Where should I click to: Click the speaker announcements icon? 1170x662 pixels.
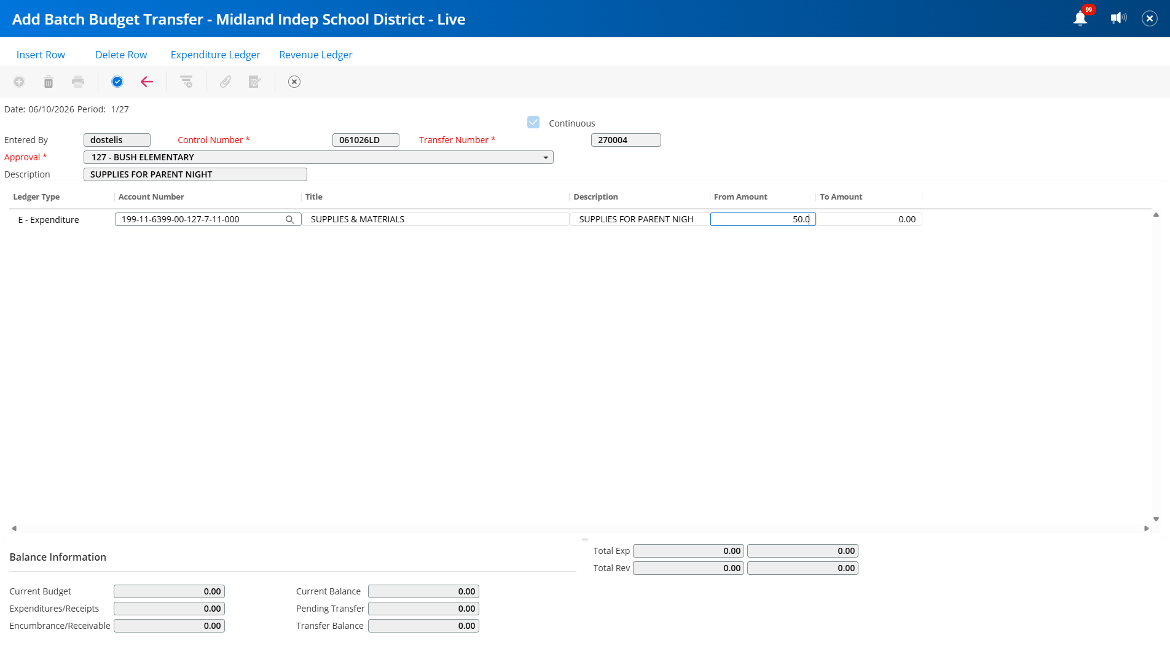coord(1118,18)
